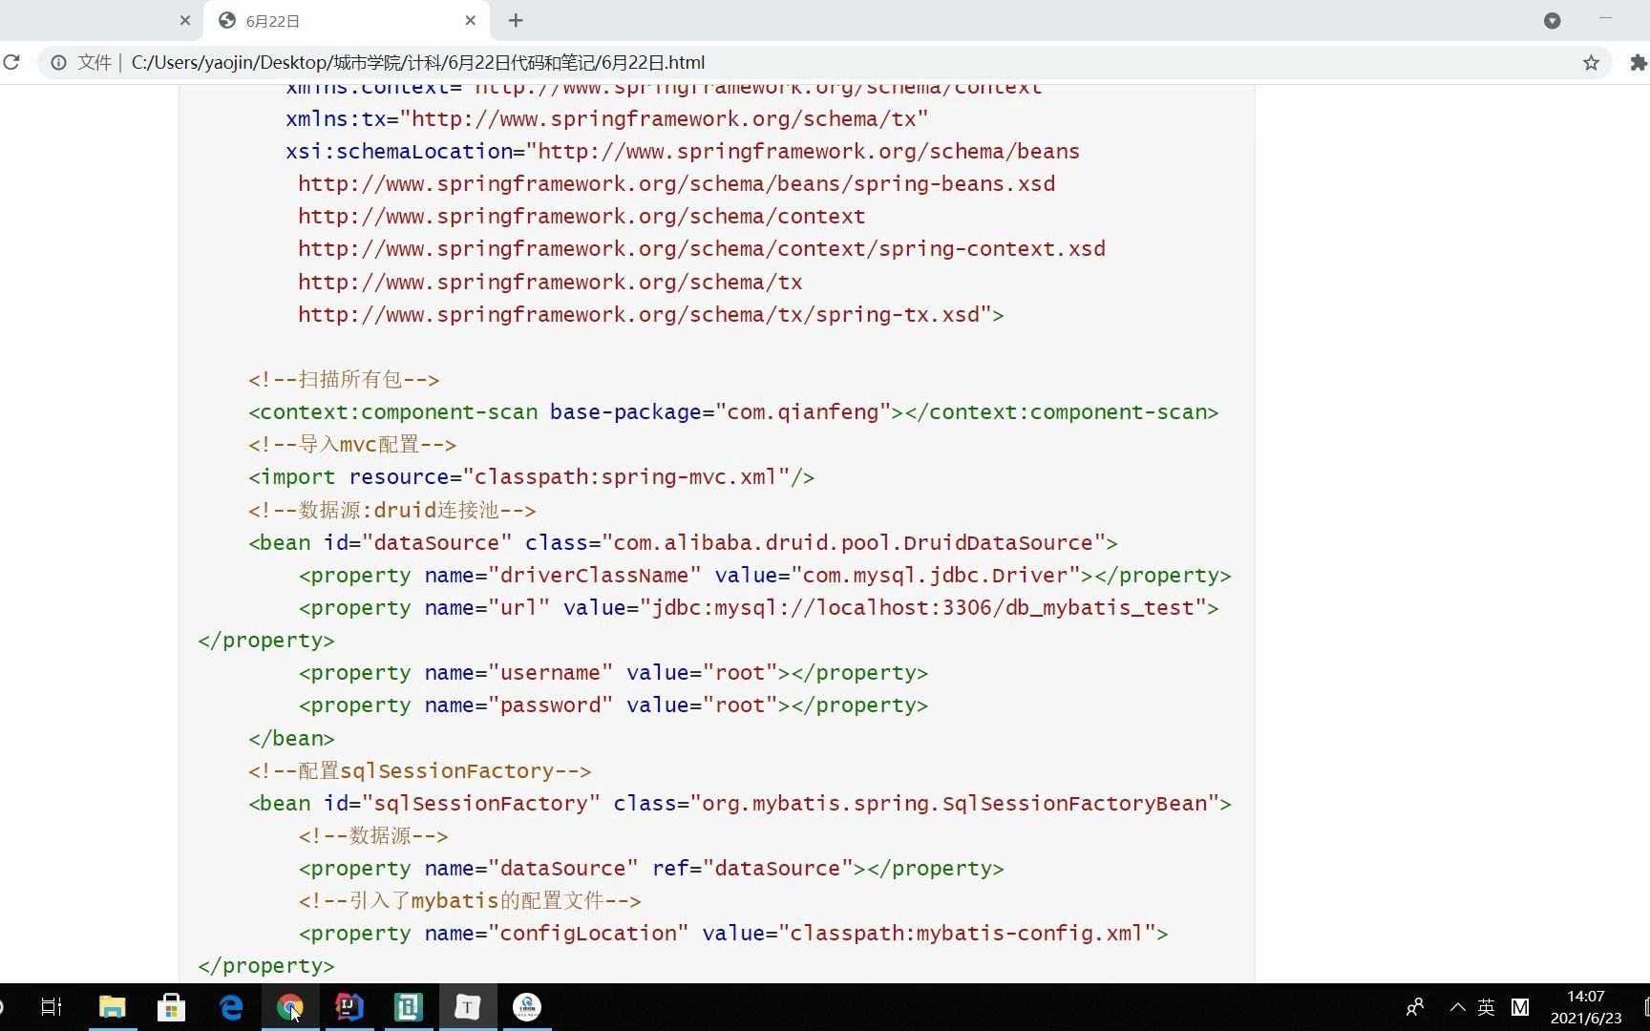Click the Chrome icon on the taskbar
1650x1031 pixels.
pos(290,1007)
